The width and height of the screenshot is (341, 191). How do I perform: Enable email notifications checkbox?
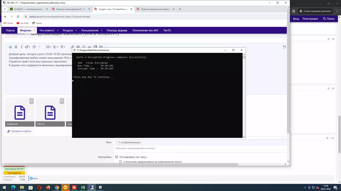(x=121, y=162)
